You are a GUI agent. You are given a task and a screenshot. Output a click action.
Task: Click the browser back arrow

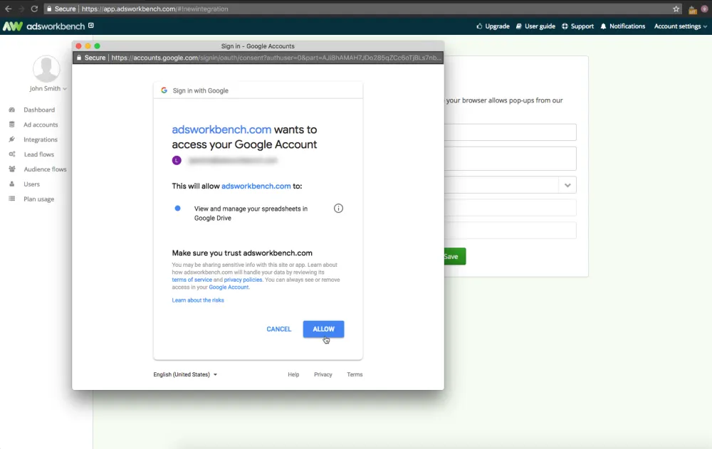click(8, 9)
